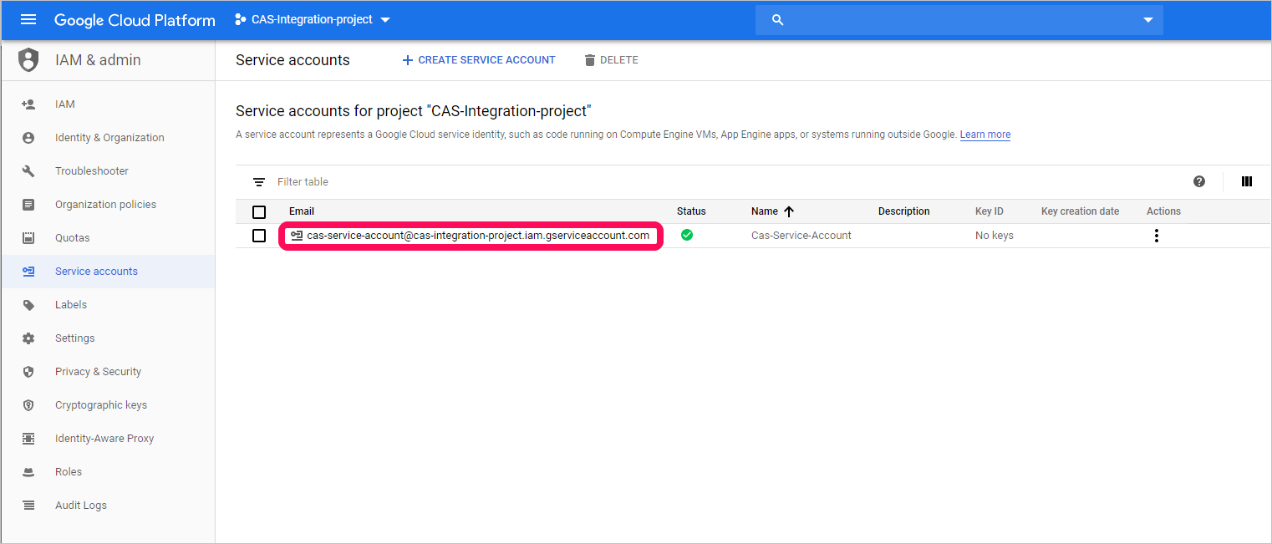Click the help question mark icon
The height and width of the screenshot is (544, 1272).
tap(1198, 181)
